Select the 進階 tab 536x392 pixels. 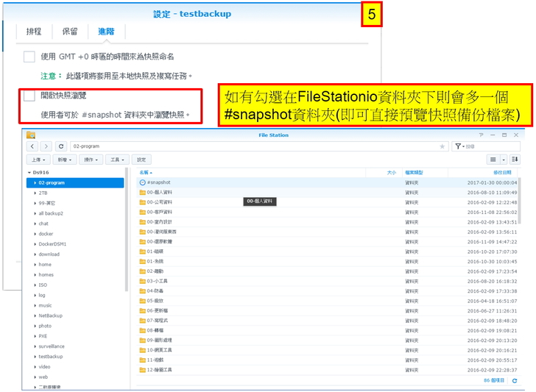[106, 32]
